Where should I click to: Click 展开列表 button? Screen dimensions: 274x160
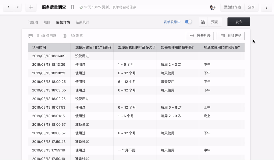click(200, 36)
